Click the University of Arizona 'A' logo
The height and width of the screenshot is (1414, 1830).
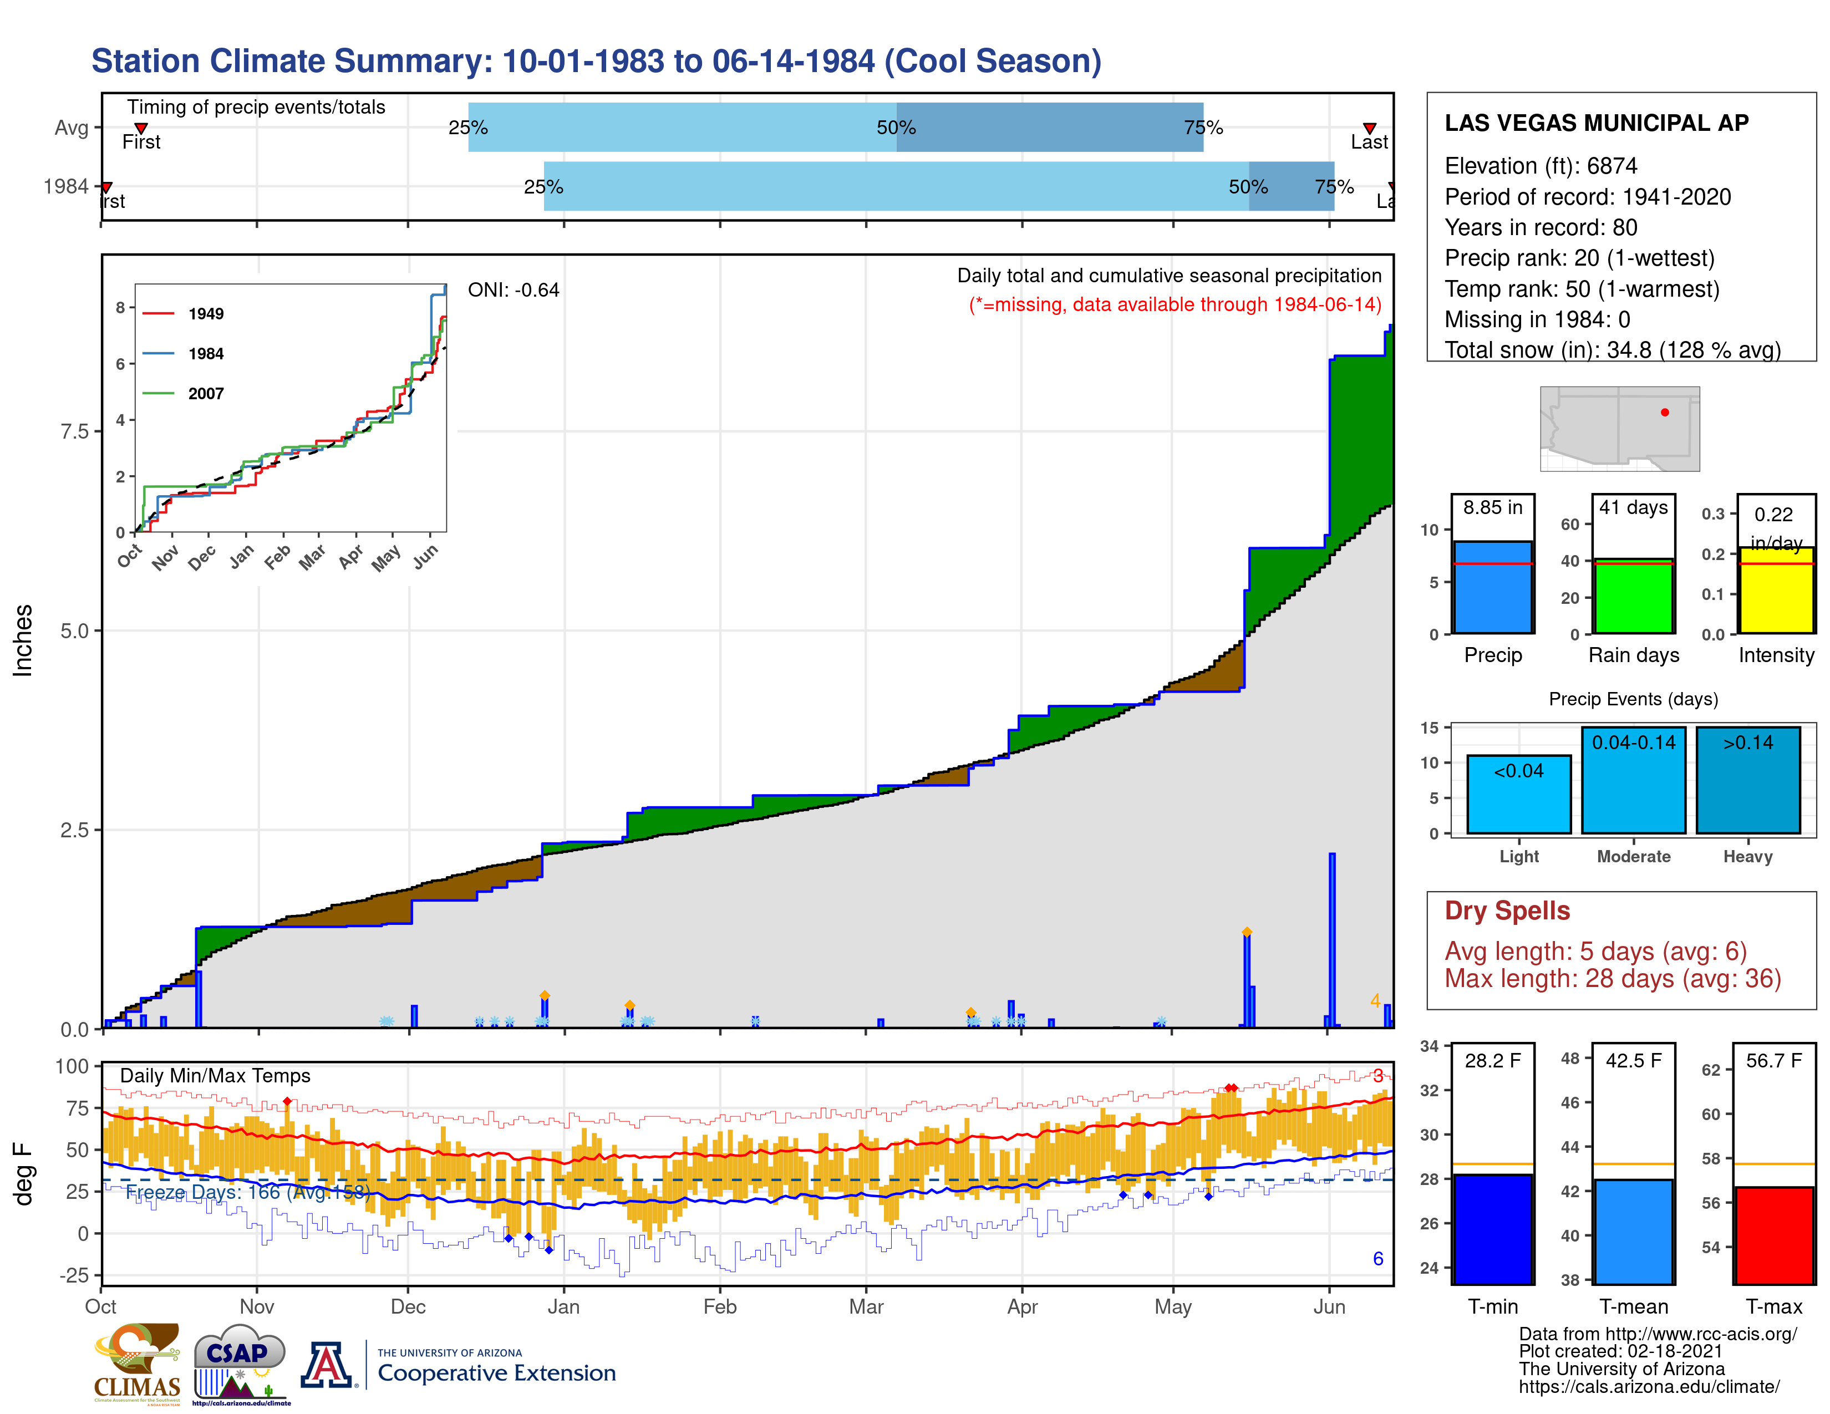327,1365
